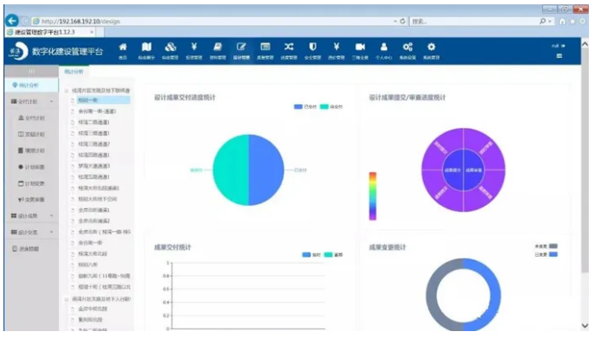This screenshot has width=595, height=338.
Task: Select tree item 桂湾五路通道1
Action: coord(93,177)
